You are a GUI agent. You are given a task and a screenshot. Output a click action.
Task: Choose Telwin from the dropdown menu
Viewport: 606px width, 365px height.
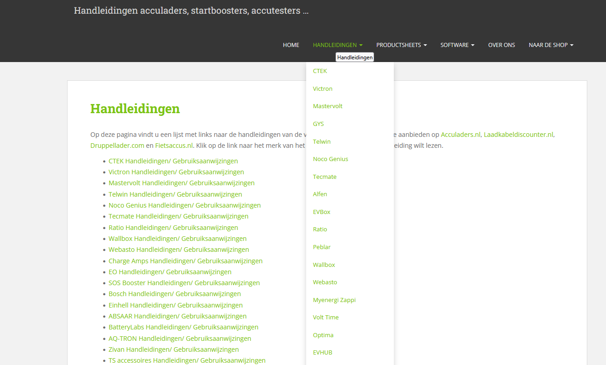[x=322, y=141]
